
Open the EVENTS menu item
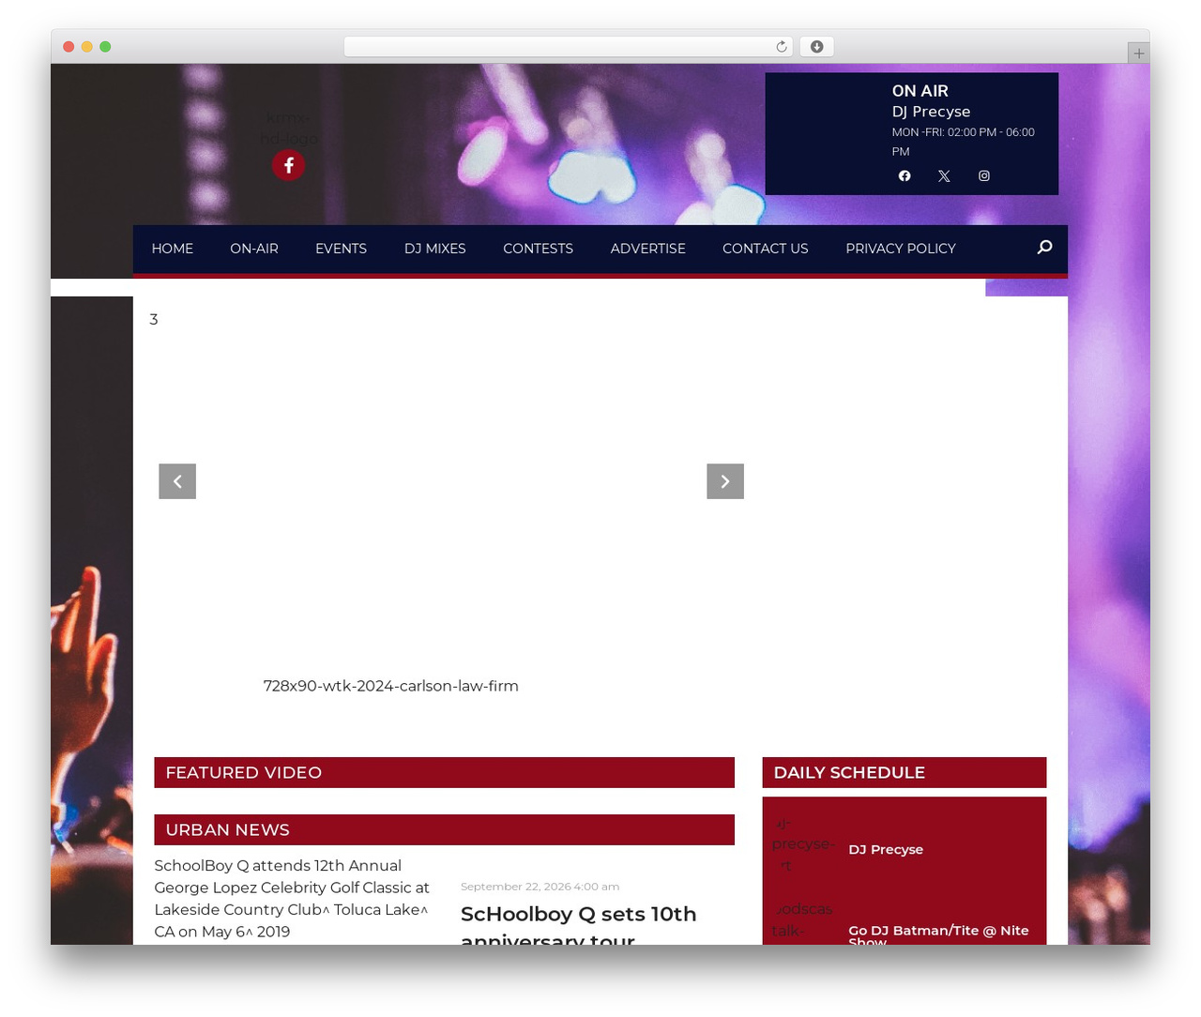[x=341, y=249]
